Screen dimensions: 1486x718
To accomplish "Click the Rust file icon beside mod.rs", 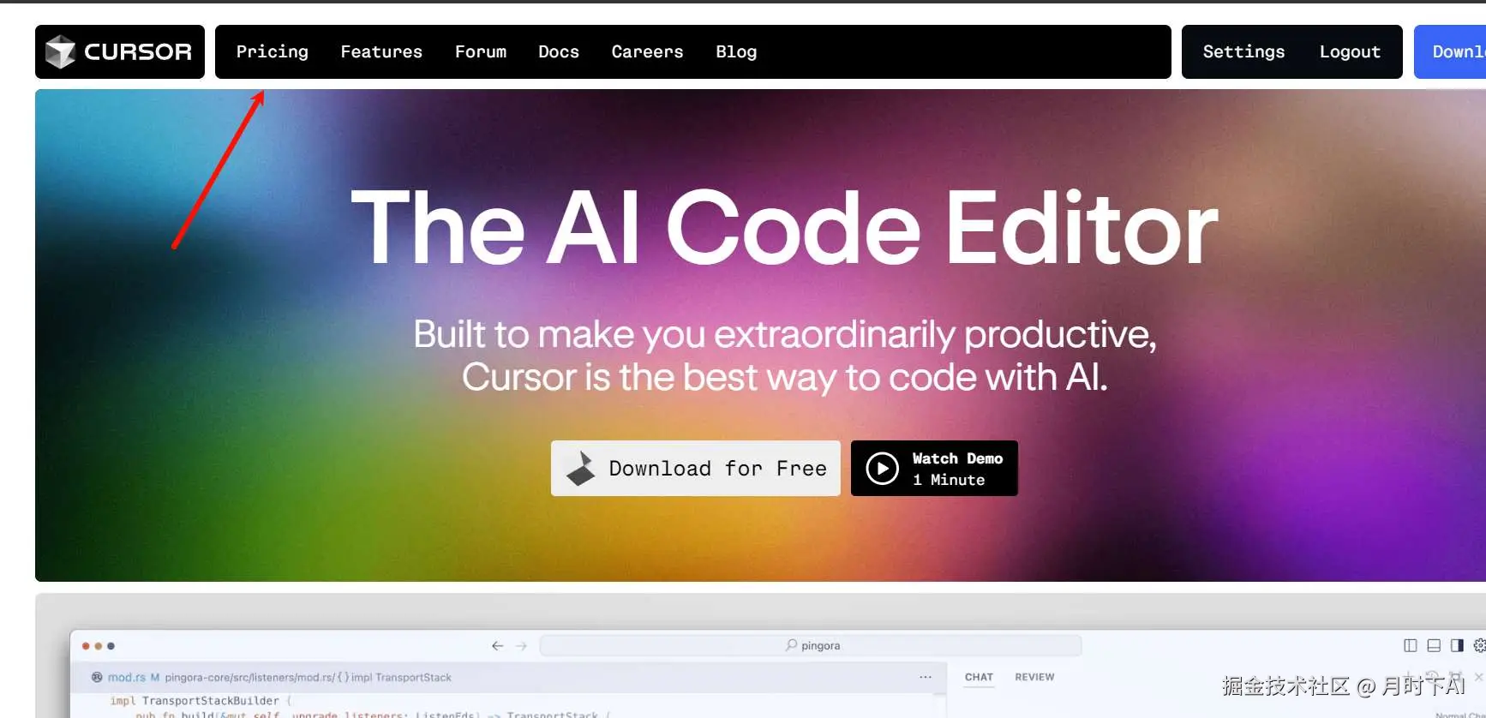I will (97, 677).
